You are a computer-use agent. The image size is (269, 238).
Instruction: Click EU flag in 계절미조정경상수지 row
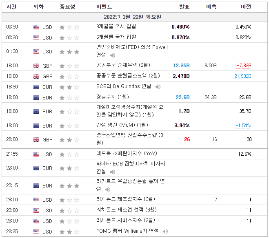[36, 112]
